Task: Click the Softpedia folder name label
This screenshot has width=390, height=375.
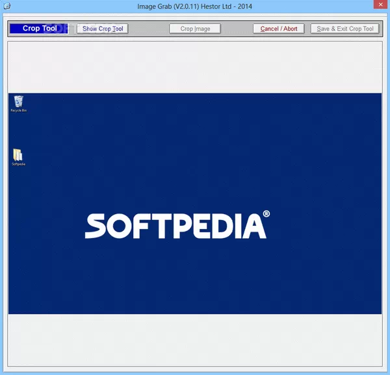Action: point(19,164)
